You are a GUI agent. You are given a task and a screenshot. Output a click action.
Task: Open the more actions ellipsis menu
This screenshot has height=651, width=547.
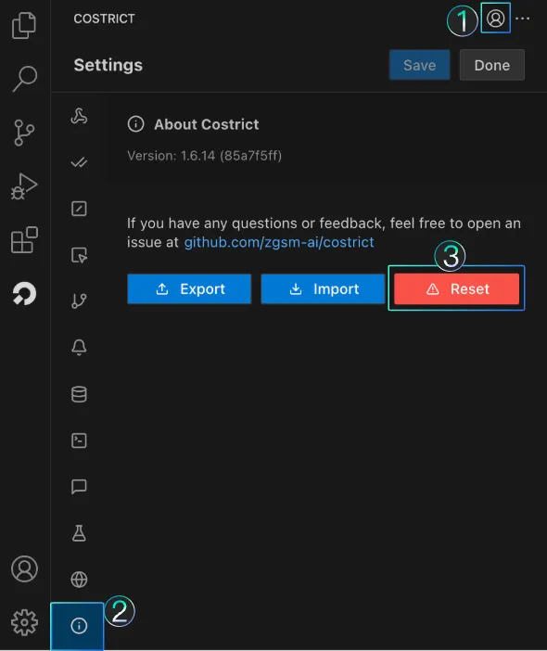pyautogui.click(x=523, y=19)
